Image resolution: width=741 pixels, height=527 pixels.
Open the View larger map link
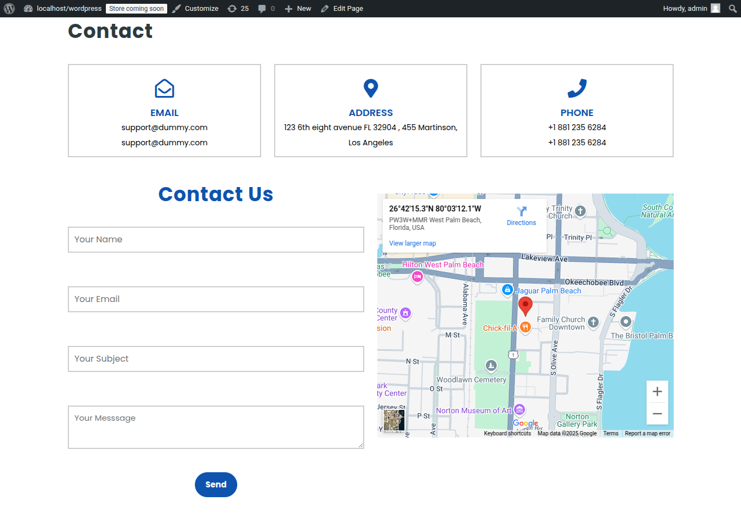tap(412, 243)
